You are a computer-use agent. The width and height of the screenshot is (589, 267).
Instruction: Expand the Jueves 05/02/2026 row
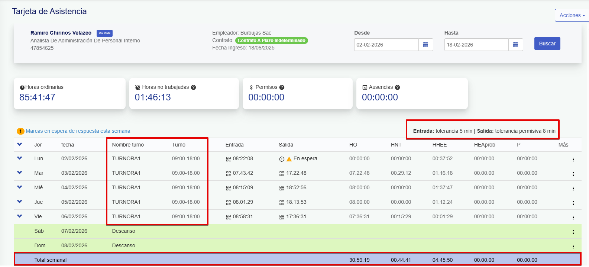pyautogui.click(x=20, y=202)
